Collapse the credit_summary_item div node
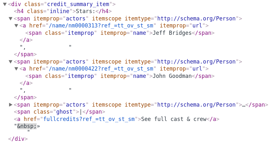Viewport: 271px width, 143px height. click(4, 4)
